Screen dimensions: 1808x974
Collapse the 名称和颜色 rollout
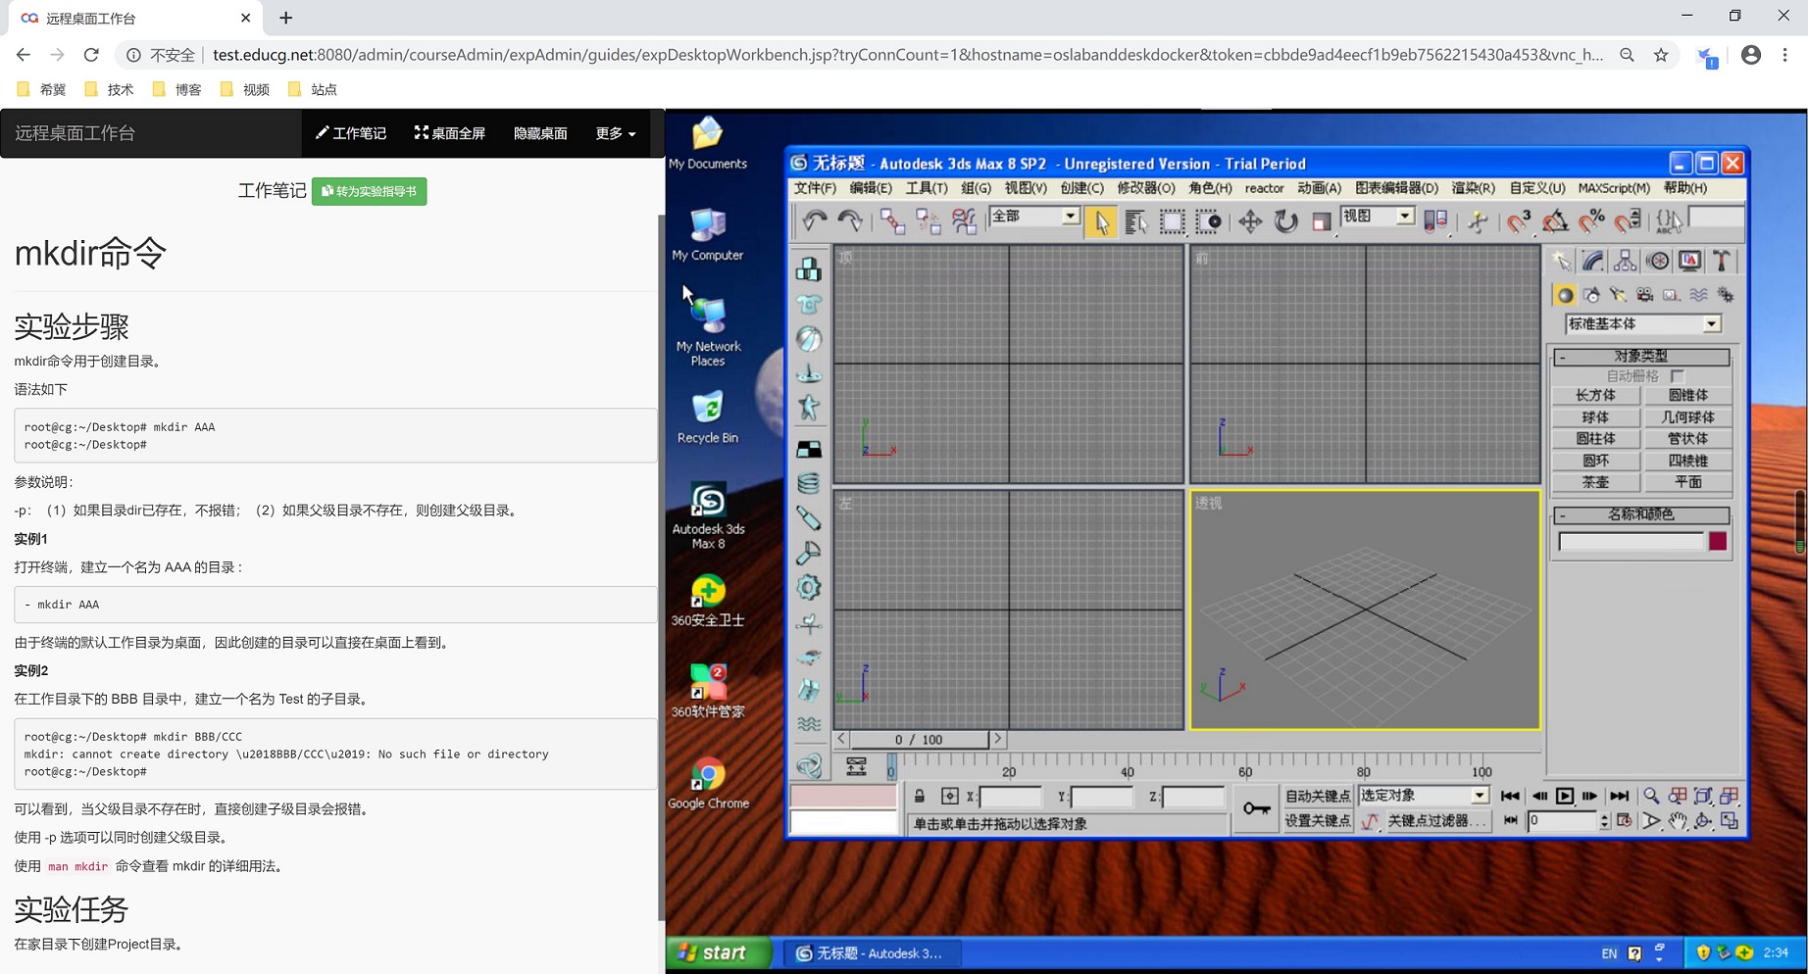tap(1641, 514)
